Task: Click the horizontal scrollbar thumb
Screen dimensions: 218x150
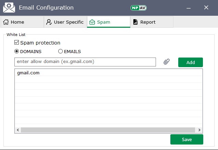Action: (x=108, y=130)
